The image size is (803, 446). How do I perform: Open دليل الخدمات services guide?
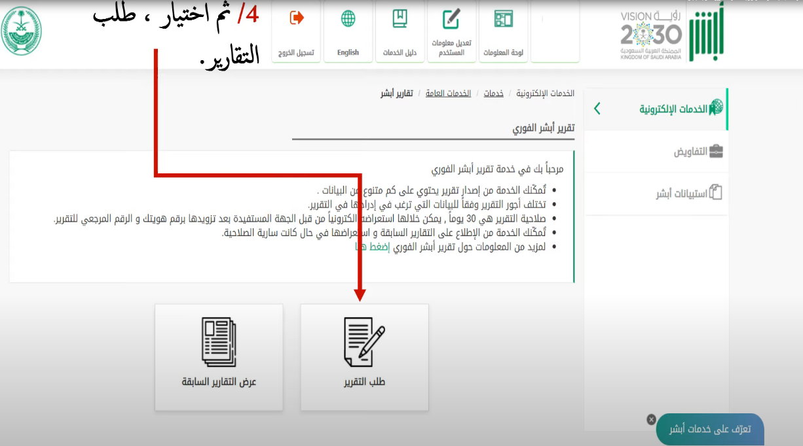point(400,31)
